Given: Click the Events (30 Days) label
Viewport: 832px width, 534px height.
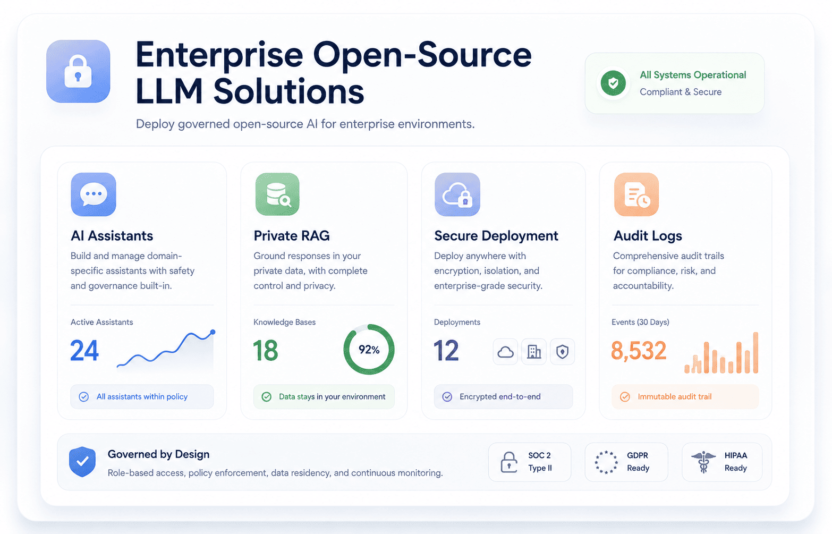Looking at the screenshot, I should pos(641,322).
